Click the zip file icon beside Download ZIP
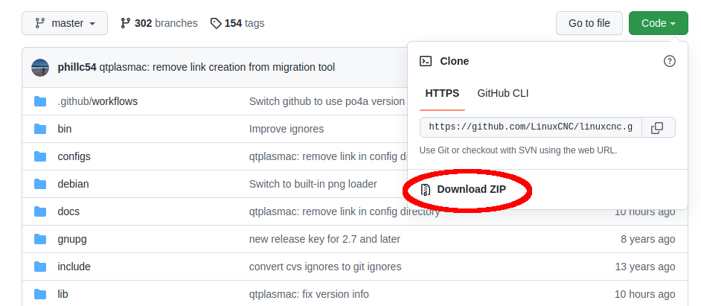The height and width of the screenshot is (306, 701). [x=426, y=190]
